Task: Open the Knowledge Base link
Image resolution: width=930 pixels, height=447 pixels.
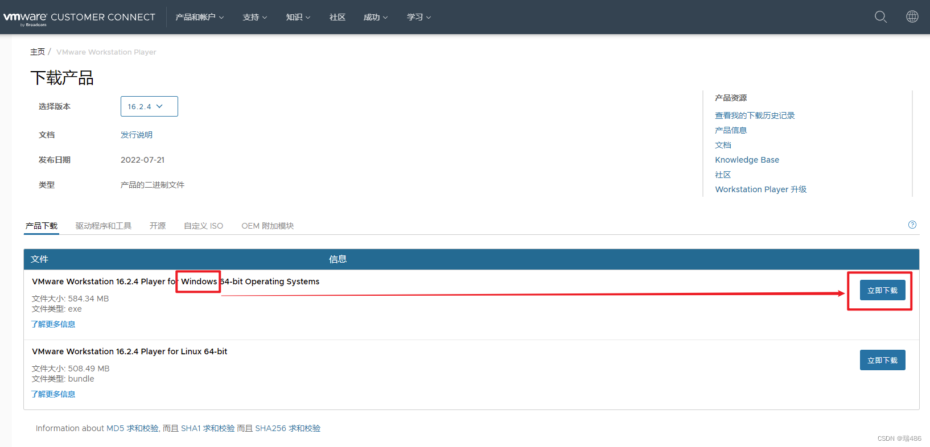Action: tap(747, 160)
